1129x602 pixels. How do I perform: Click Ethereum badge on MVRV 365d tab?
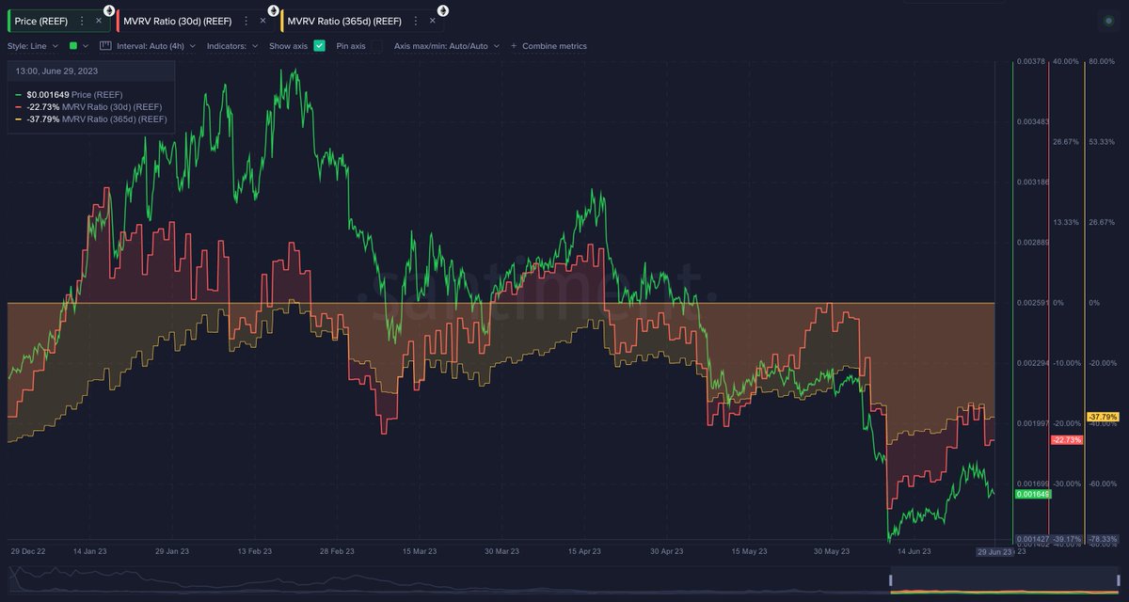click(442, 10)
